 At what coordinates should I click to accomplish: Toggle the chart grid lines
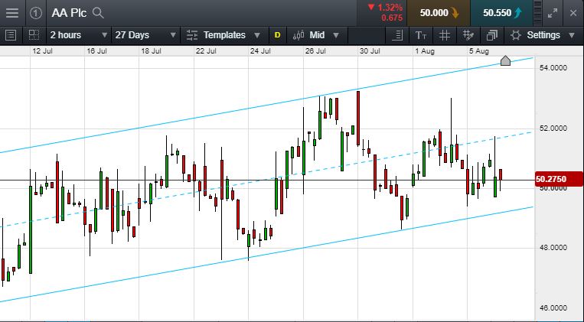(x=444, y=35)
